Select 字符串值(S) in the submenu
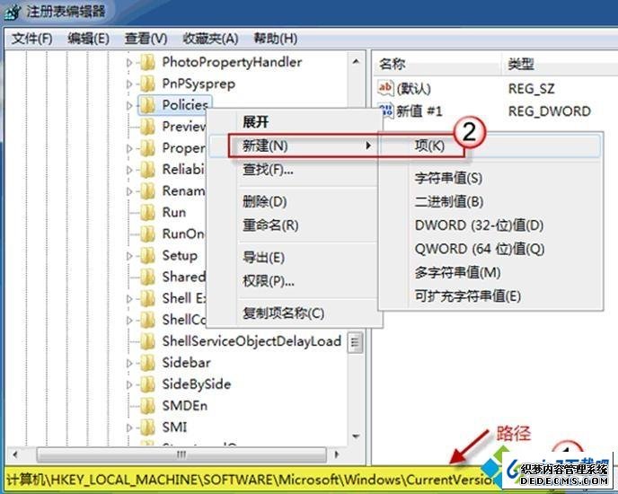This screenshot has height=494, width=618. (490, 178)
